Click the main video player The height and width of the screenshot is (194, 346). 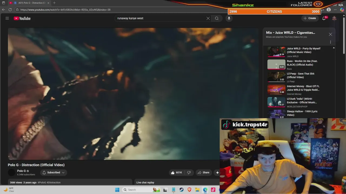pos(133,94)
